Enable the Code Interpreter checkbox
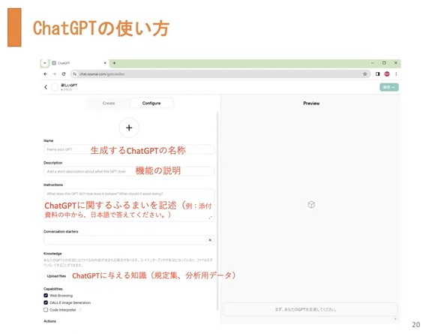 [x=46, y=310]
